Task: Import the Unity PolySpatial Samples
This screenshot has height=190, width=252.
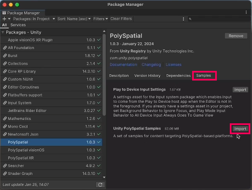Action: (240, 129)
